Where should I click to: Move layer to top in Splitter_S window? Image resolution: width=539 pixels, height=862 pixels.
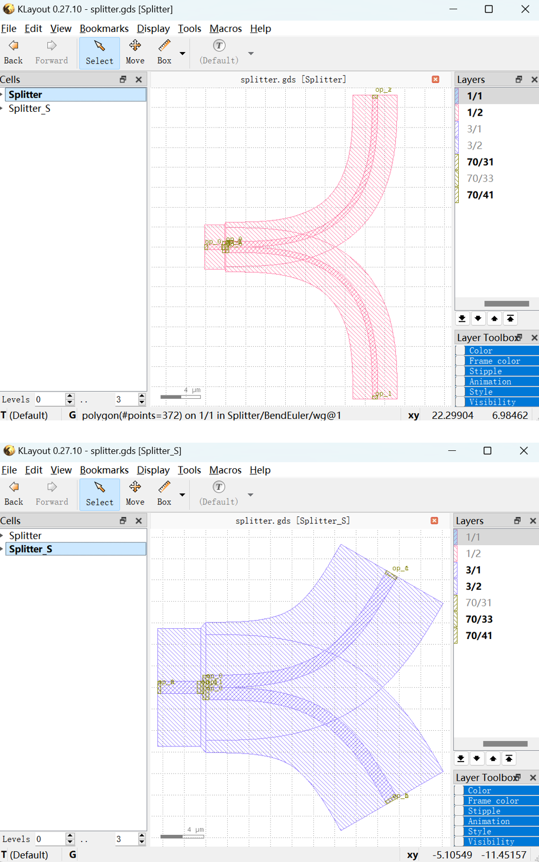click(x=509, y=758)
